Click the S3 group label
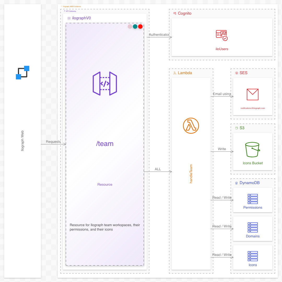The image size is (282, 282). coord(242,128)
